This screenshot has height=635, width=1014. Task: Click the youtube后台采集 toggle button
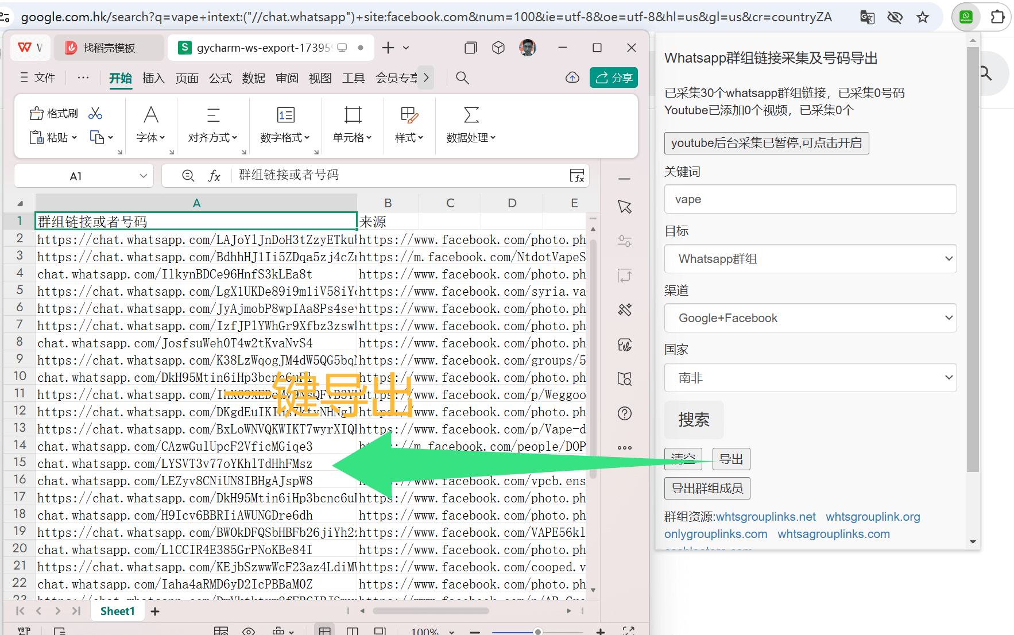tap(767, 143)
